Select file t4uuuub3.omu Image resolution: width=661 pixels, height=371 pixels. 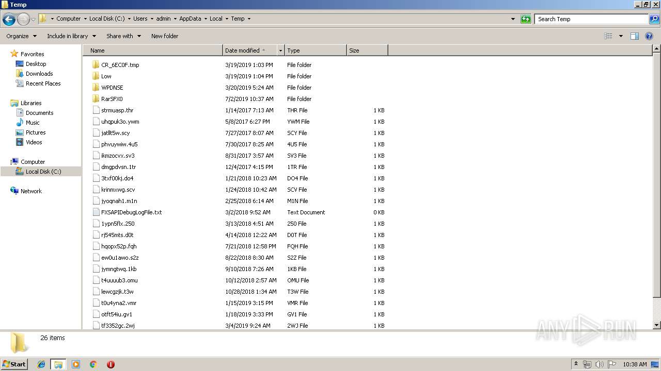point(119,280)
